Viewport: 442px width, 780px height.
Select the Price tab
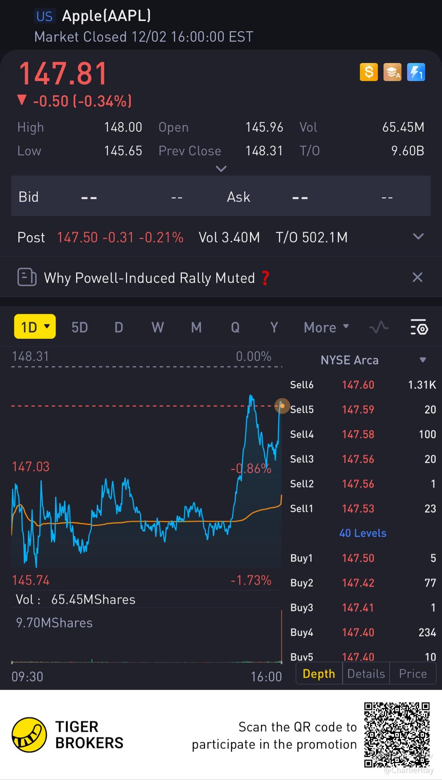click(413, 673)
